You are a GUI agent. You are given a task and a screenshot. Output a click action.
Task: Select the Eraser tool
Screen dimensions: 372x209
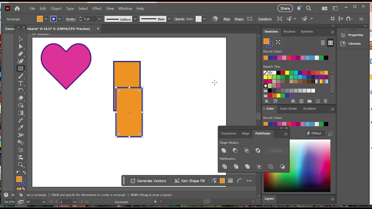click(x=21, y=98)
